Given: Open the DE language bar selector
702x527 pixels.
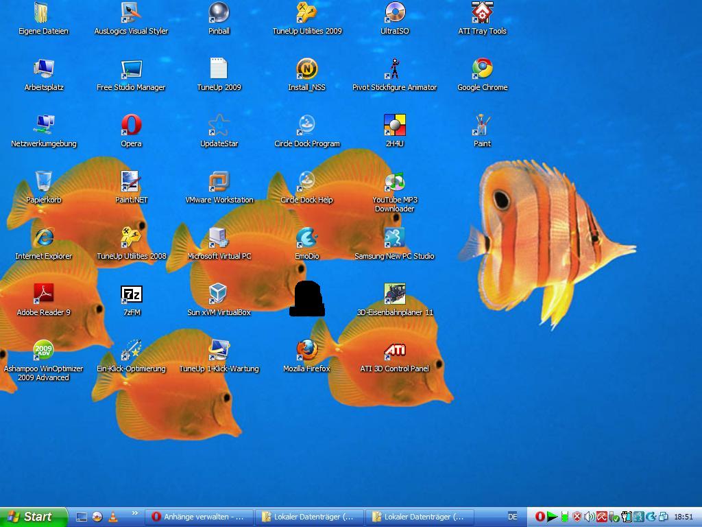Looking at the screenshot, I should click(512, 517).
